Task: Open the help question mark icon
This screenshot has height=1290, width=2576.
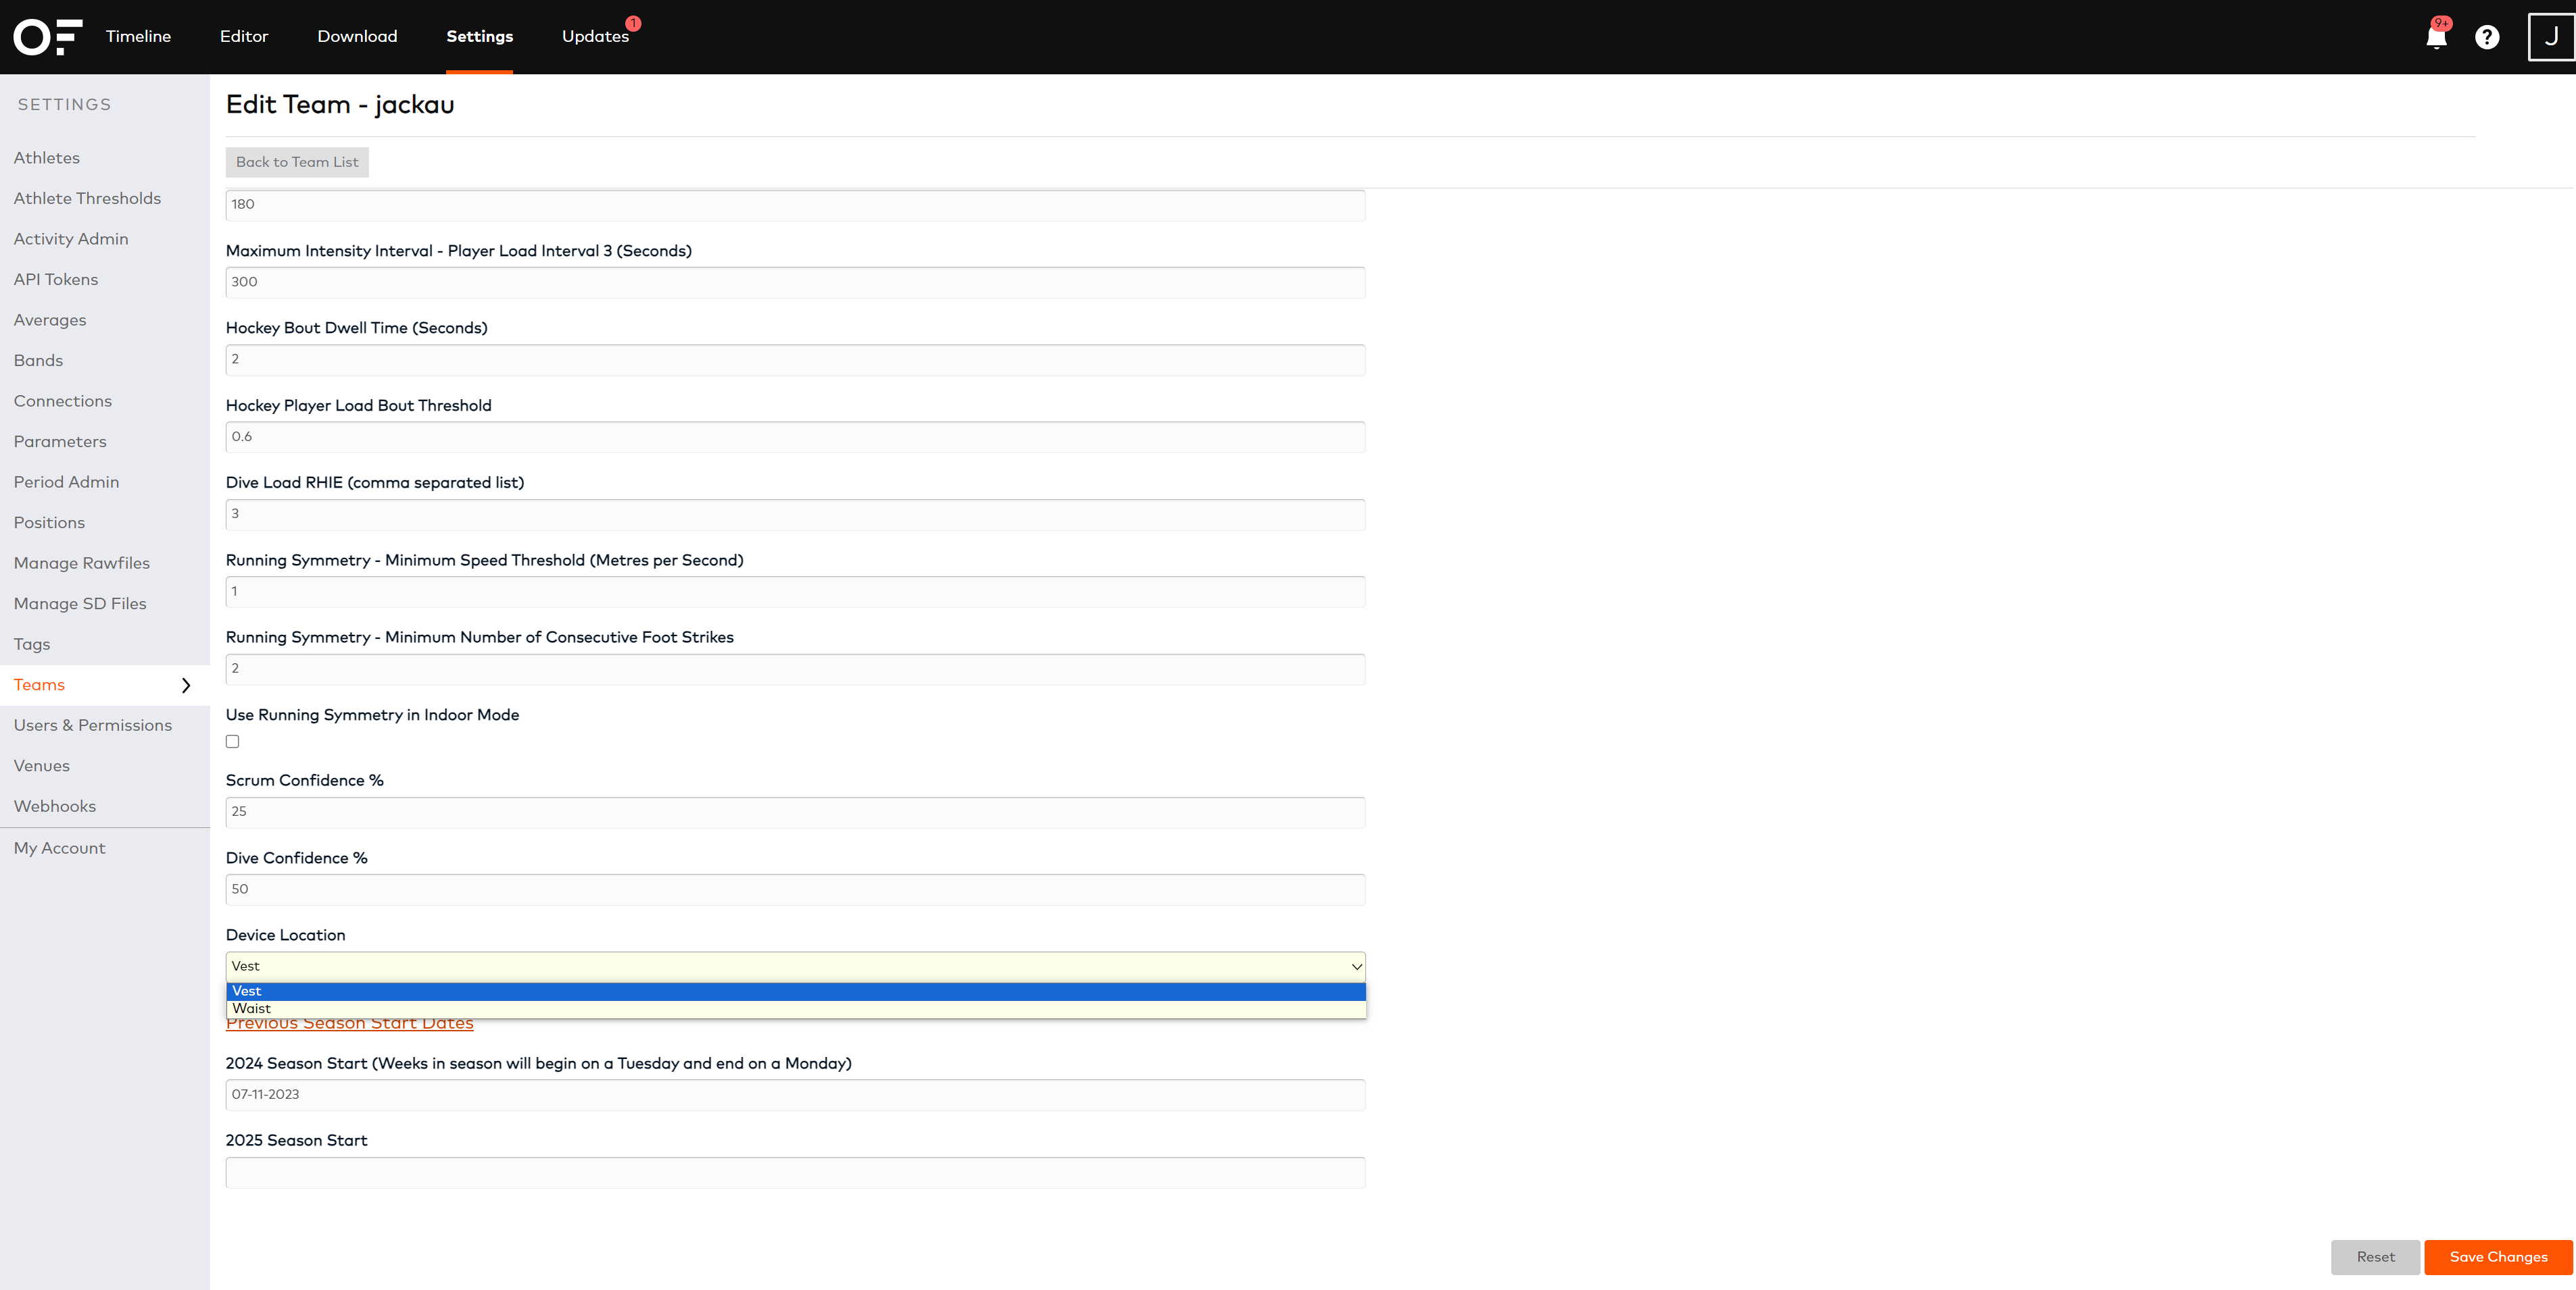Action: pos(2487,37)
